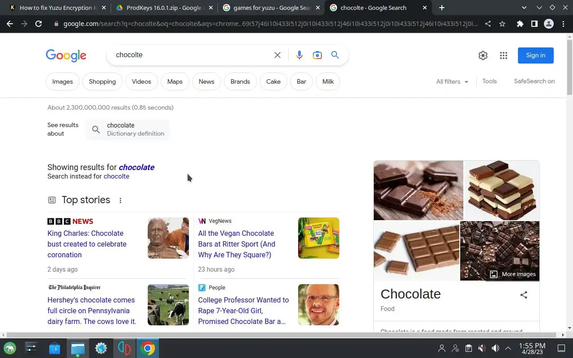Open the application launcher in taskbar
Image resolution: width=573 pixels, height=358 pixels.
pyautogui.click(x=10, y=348)
